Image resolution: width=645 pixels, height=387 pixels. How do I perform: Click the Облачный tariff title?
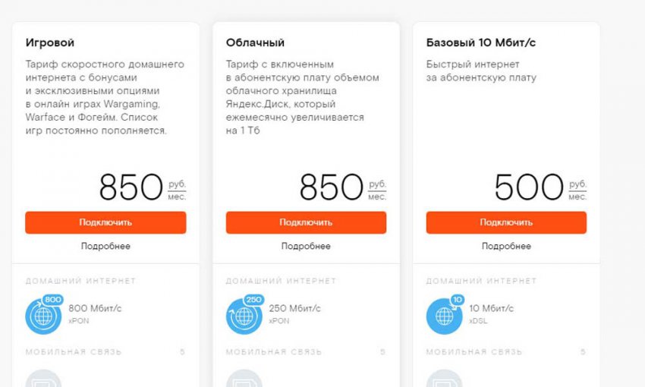[255, 42]
